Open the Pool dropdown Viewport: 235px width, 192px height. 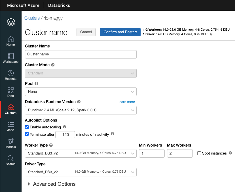pyautogui.click(x=81, y=92)
